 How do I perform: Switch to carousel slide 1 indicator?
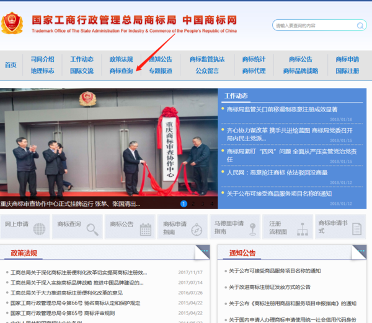point(184,204)
